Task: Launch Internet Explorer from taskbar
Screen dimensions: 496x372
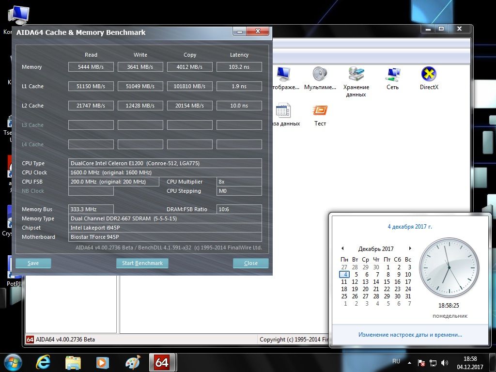Action: (x=43, y=362)
